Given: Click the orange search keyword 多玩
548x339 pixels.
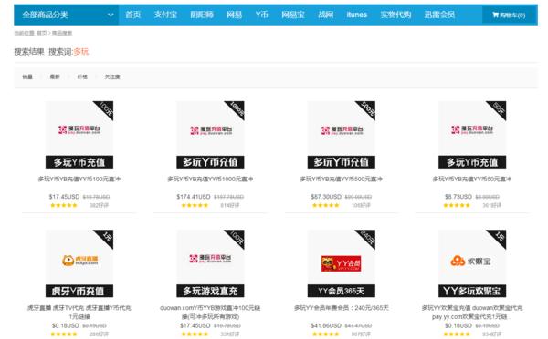Looking at the screenshot, I should 81,52.
